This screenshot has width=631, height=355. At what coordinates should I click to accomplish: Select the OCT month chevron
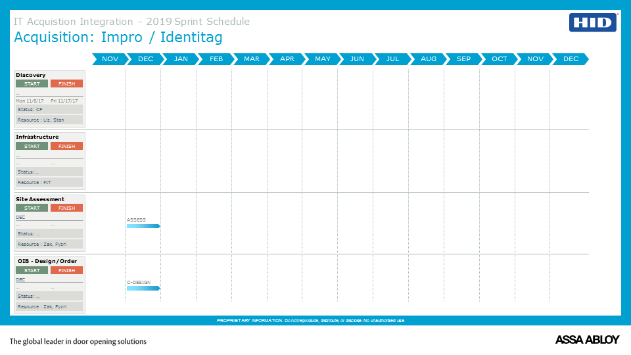(x=499, y=59)
